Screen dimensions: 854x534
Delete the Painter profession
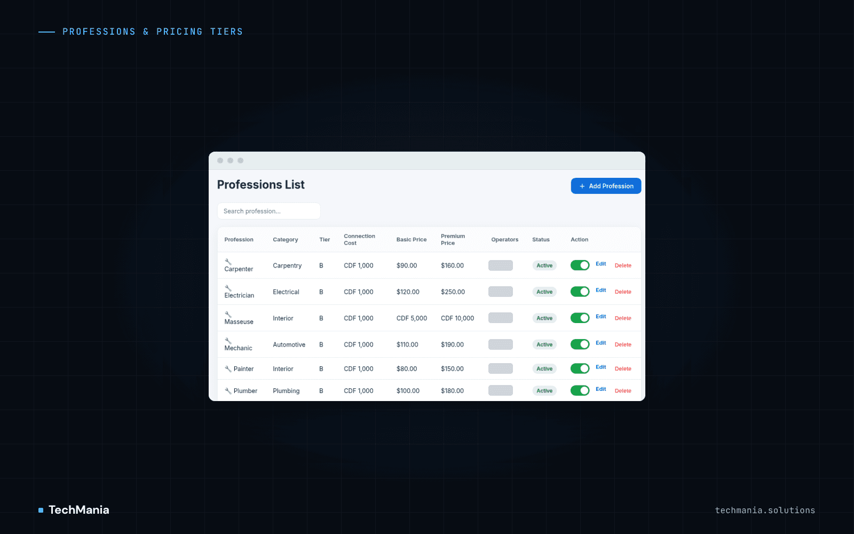click(x=623, y=369)
